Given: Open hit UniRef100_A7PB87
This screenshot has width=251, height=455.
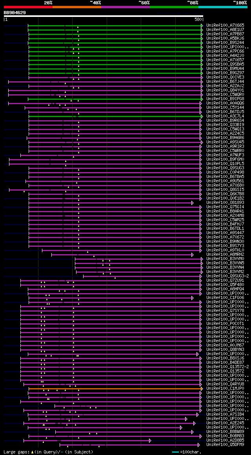Looking at the screenshot, I should click(x=225, y=34).
